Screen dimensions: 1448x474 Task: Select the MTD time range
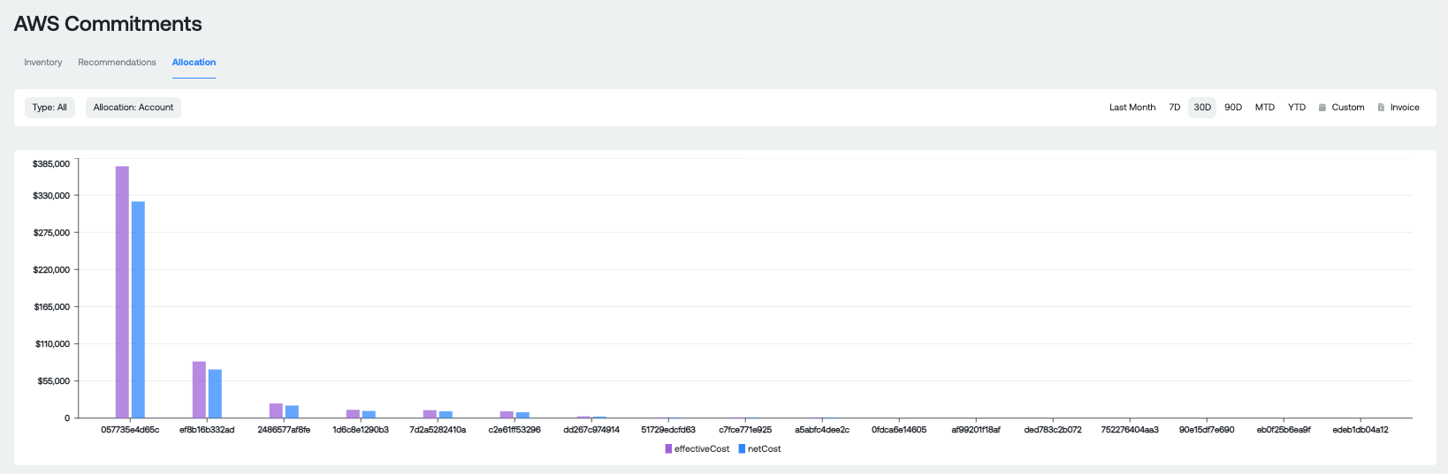(x=1265, y=108)
